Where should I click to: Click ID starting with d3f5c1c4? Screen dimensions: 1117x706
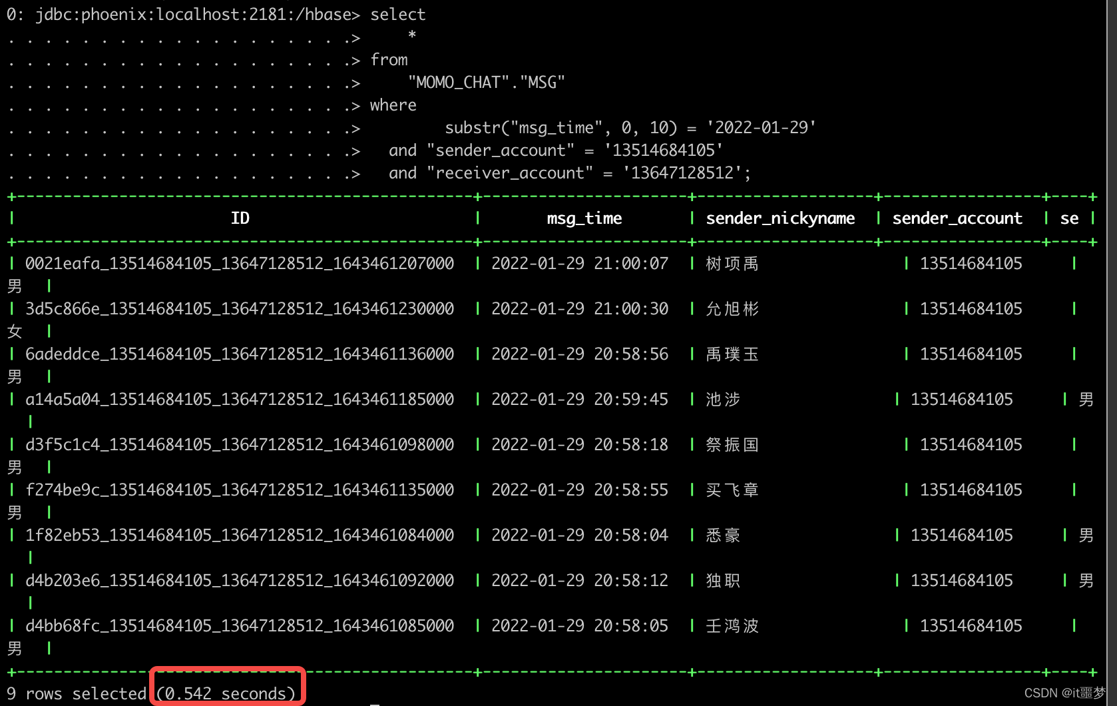click(240, 445)
